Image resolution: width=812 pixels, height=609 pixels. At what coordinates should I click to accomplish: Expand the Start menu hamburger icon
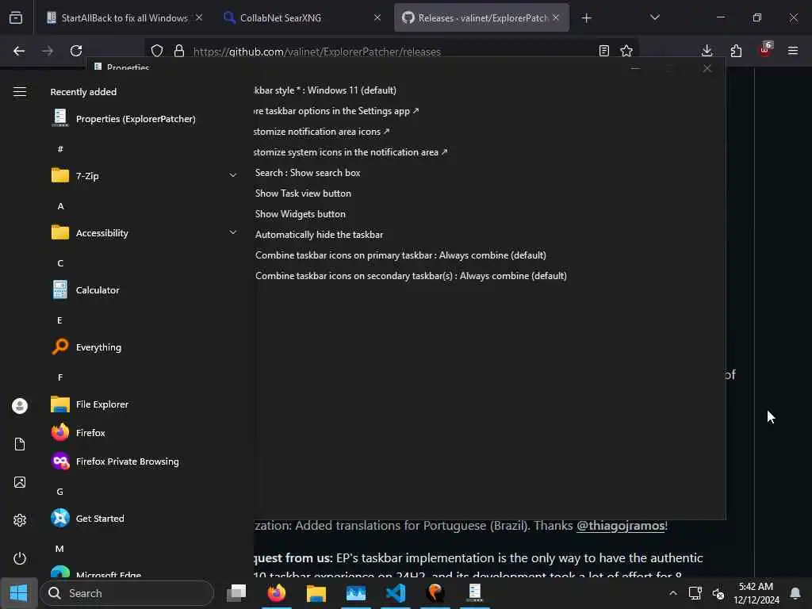pyautogui.click(x=20, y=92)
